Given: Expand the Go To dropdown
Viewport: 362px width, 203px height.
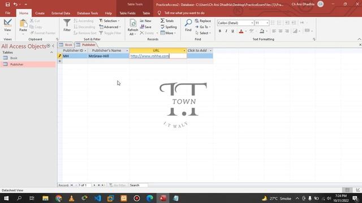Looking at the screenshot, I should point(203,27).
